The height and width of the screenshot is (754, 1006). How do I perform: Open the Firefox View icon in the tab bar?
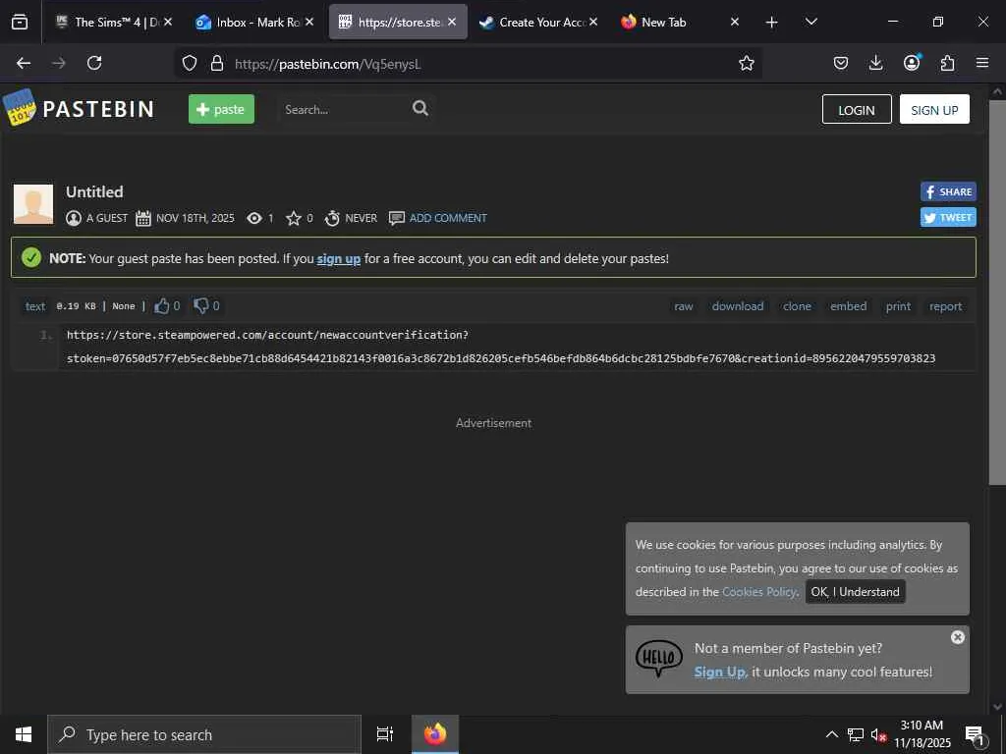click(x=20, y=23)
